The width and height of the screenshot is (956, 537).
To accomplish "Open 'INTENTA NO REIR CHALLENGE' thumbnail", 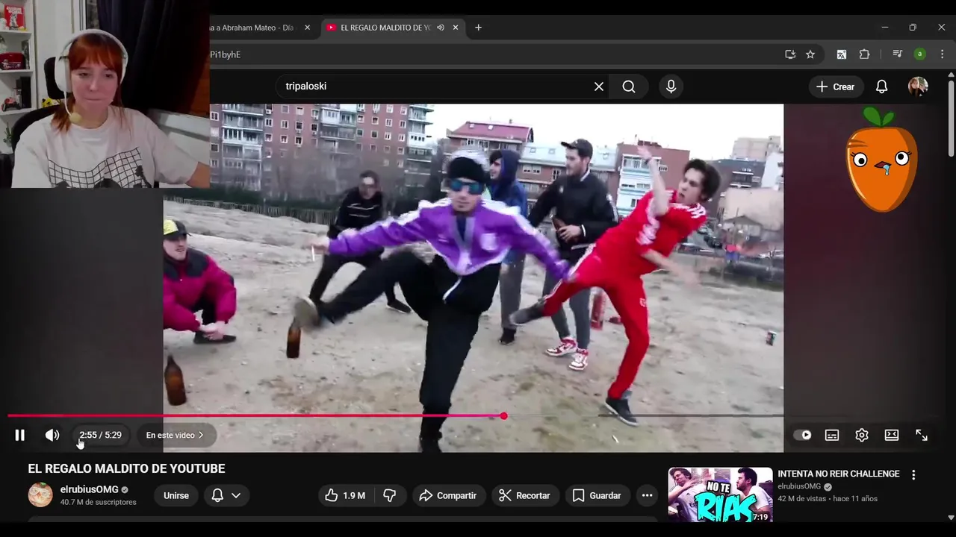I will click(720, 494).
